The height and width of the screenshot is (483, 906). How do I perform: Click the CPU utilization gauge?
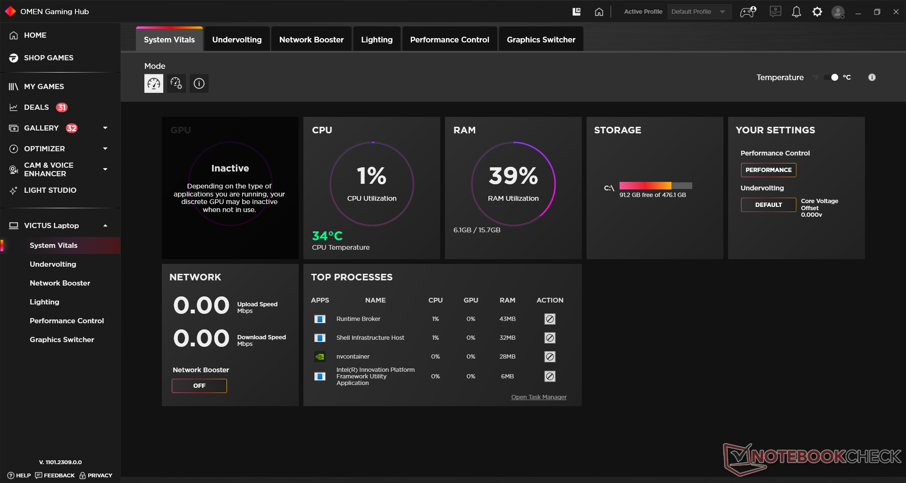click(372, 184)
